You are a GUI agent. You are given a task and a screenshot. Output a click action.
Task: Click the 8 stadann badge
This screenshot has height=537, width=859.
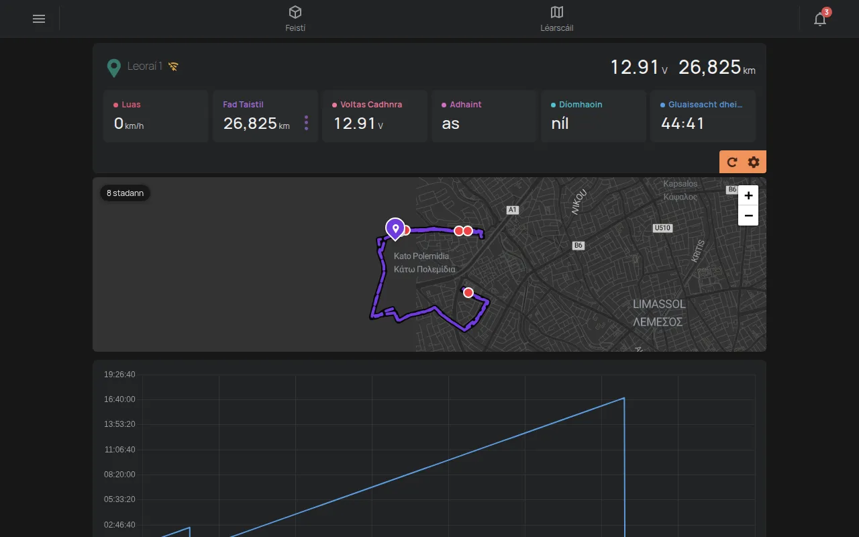(x=125, y=193)
